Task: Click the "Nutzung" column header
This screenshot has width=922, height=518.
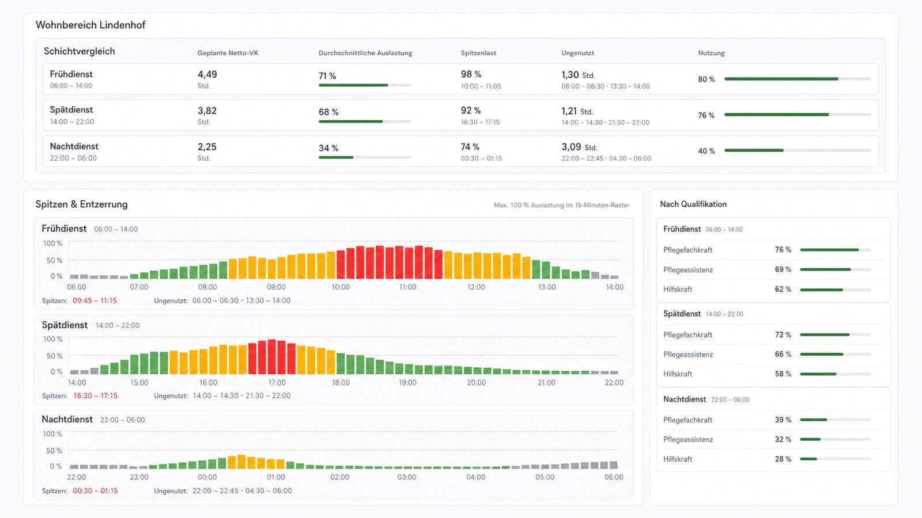Action: (711, 53)
